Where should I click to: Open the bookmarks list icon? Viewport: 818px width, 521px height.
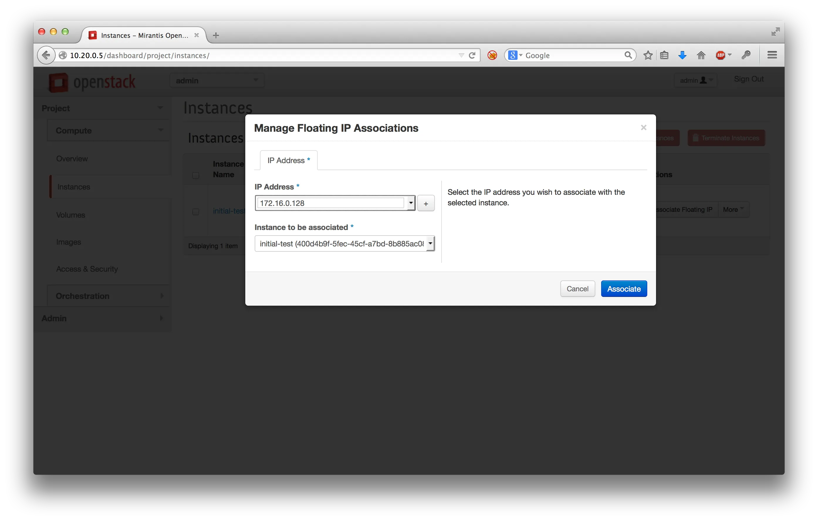coord(665,55)
